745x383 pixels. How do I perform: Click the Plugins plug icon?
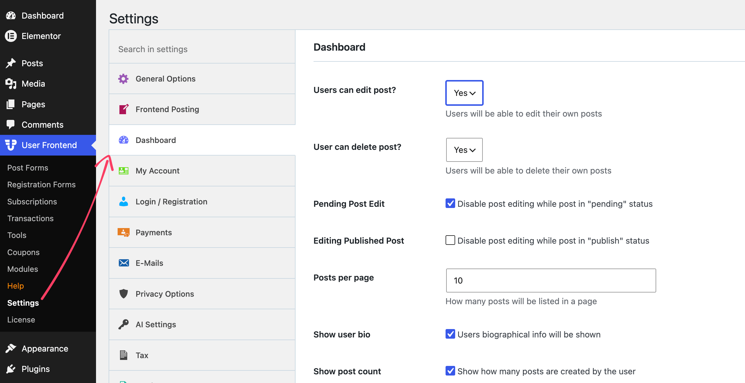point(11,369)
